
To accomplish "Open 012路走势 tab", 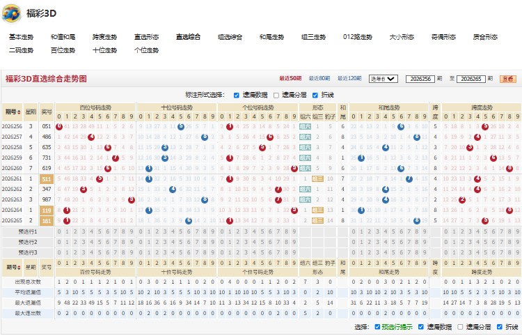I will [x=358, y=37].
